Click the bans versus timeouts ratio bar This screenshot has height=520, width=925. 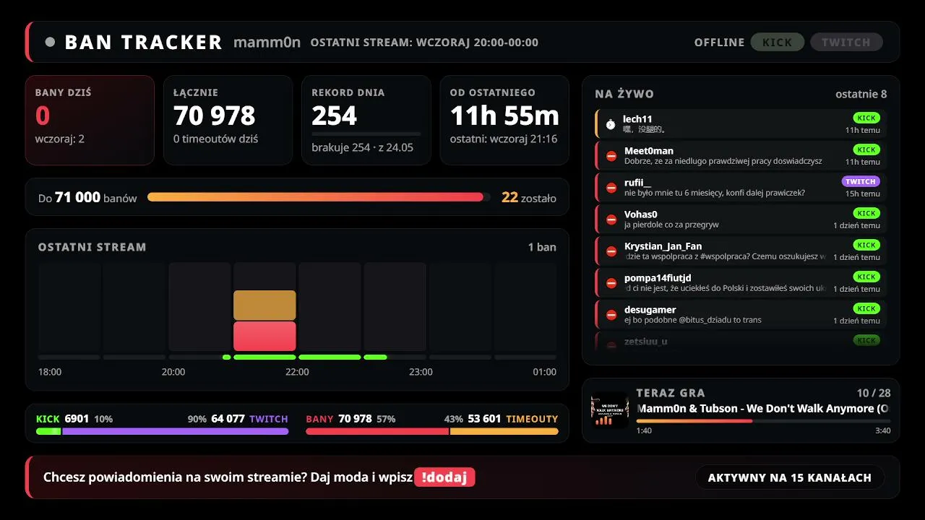point(432,431)
